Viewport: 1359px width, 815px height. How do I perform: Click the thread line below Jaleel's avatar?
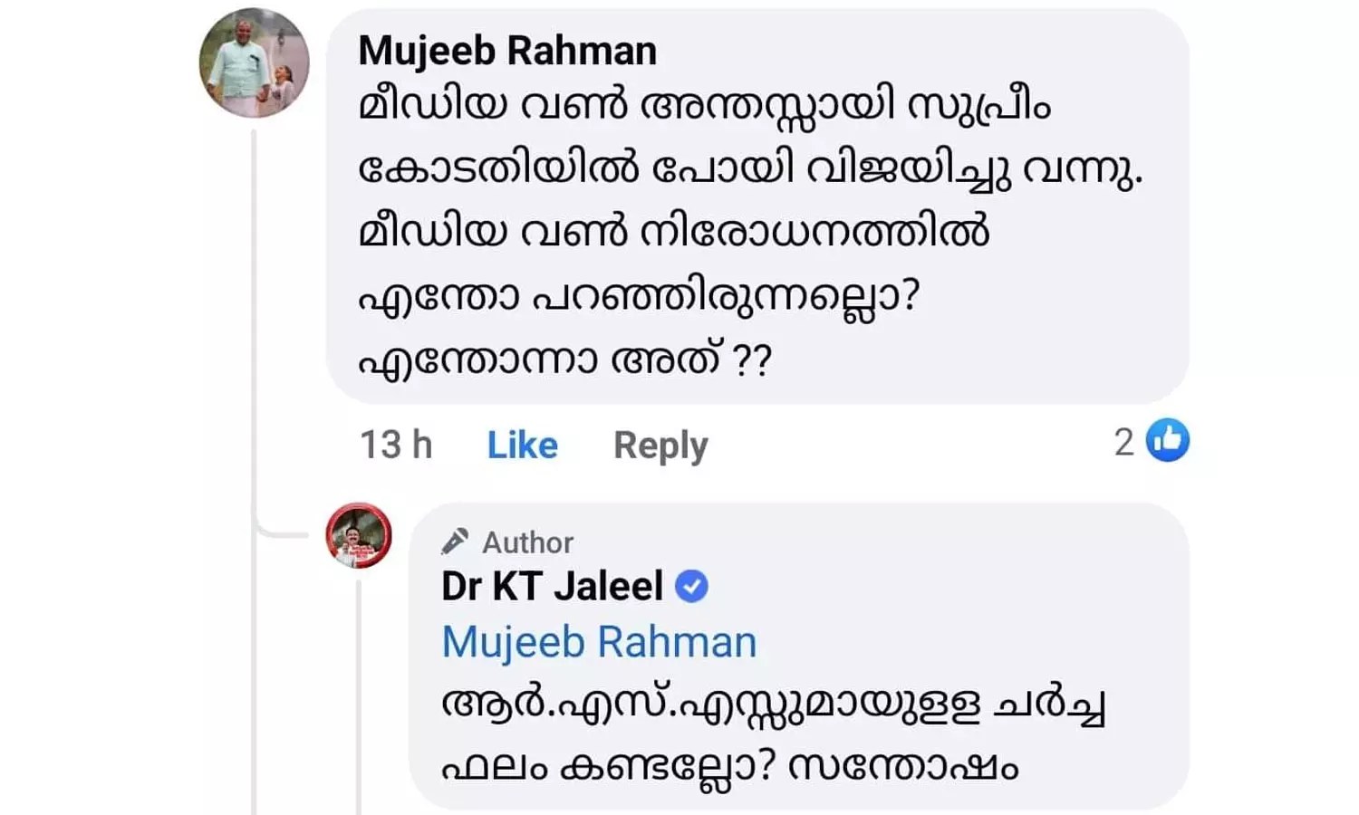359,697
